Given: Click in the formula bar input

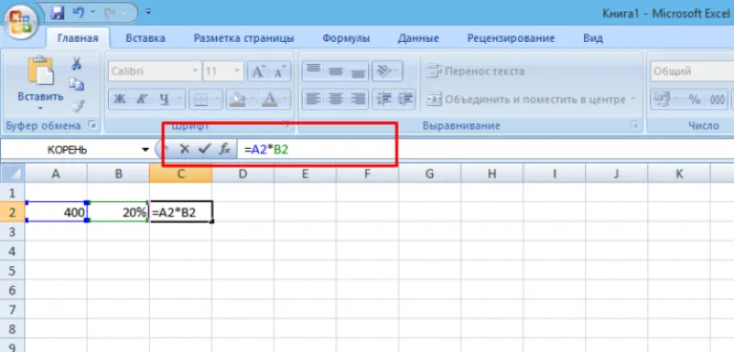Looking at the screenshot, I should (x=485, y=150).
